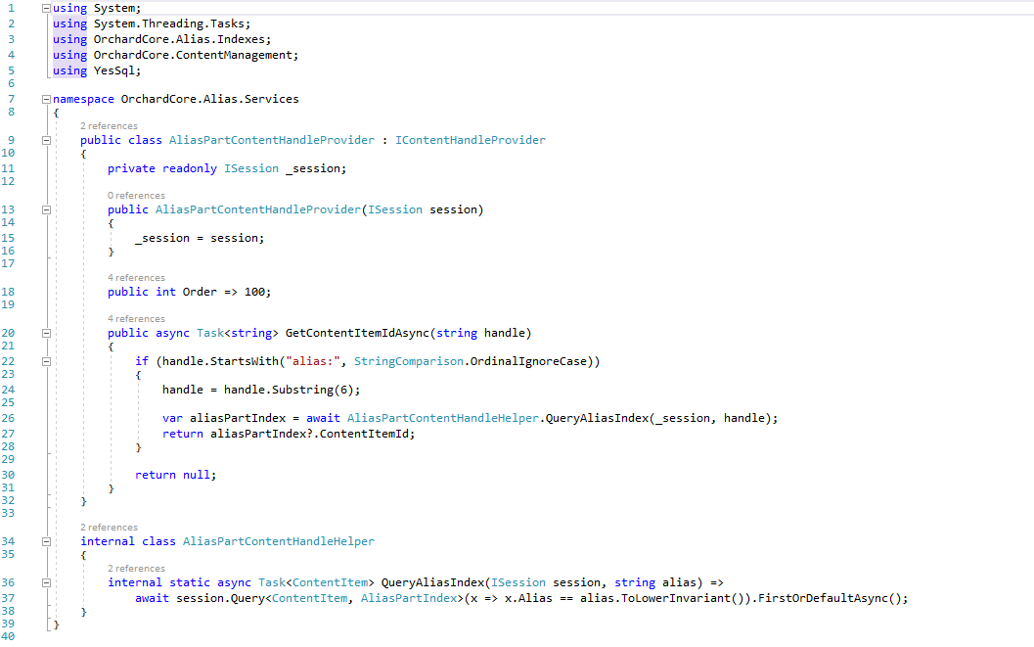Click line number 18 in the margin
Screen dimensions: 1034x647
click(x=8, y=292)
